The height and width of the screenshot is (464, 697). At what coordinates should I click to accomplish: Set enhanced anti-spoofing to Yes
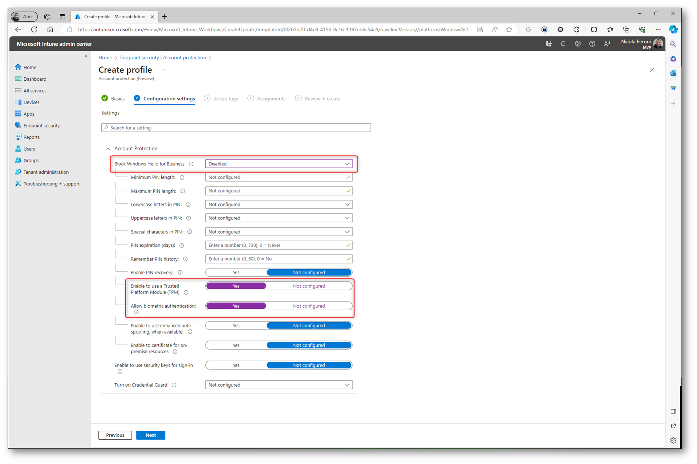(x=236, y=326)
